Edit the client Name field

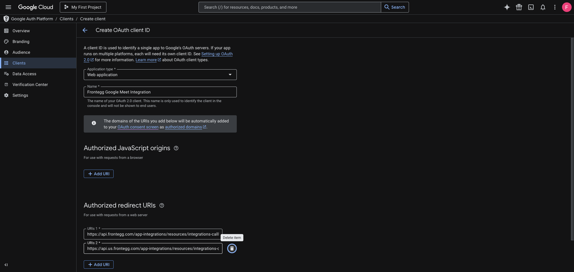(160, 92)
